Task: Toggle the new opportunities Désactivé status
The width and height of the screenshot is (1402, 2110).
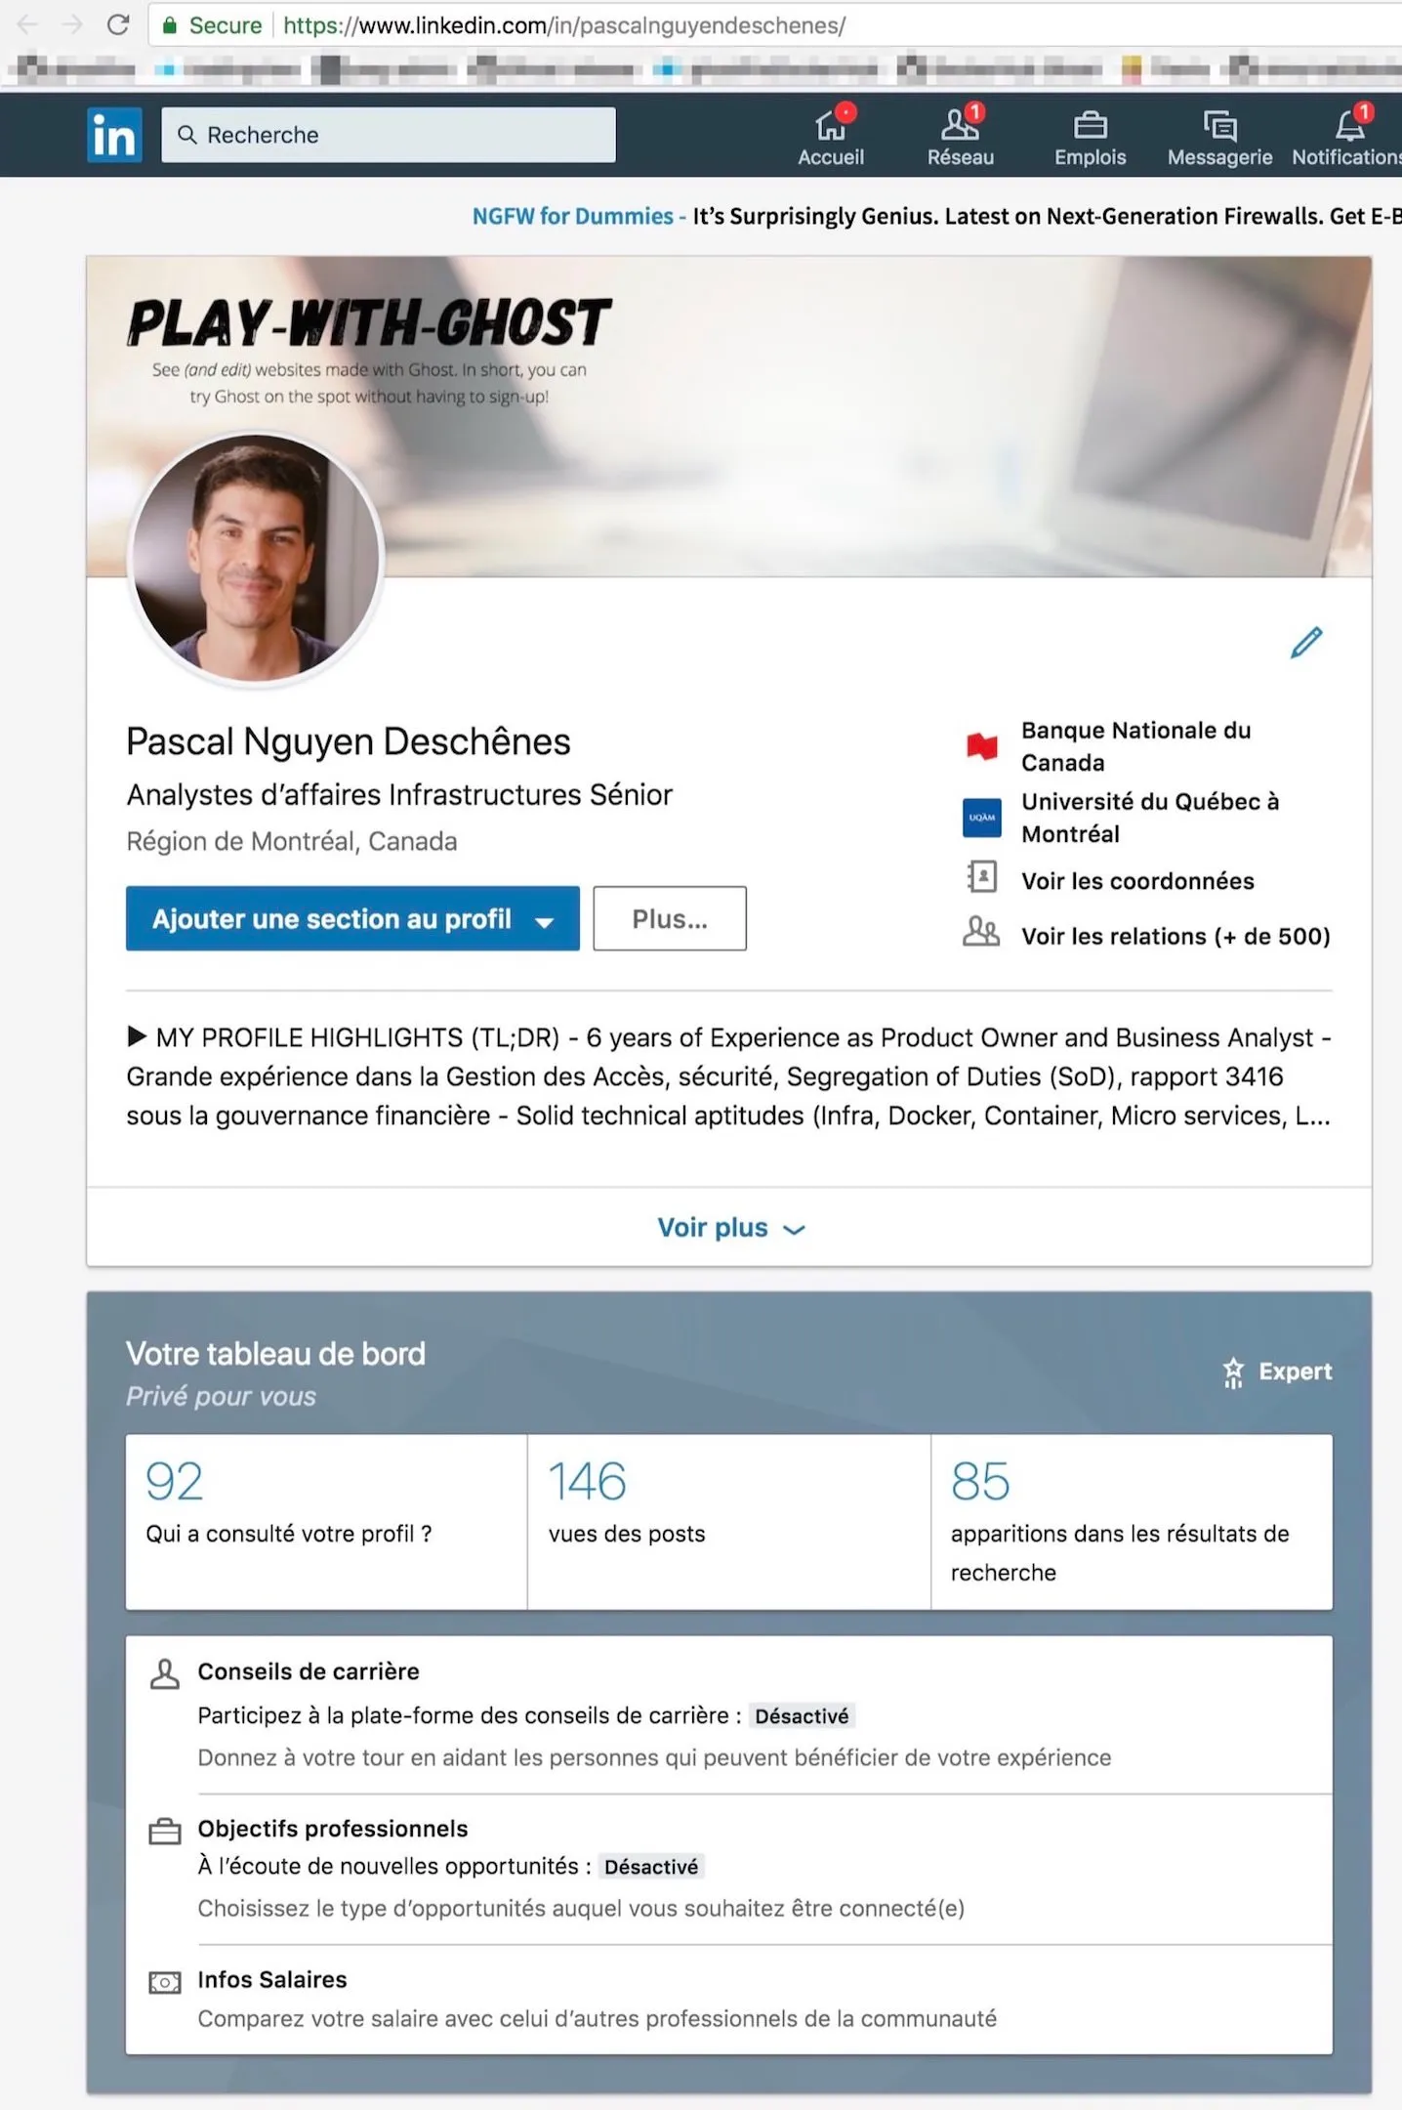Action: pyautogui.click(x=651, y=1867)
